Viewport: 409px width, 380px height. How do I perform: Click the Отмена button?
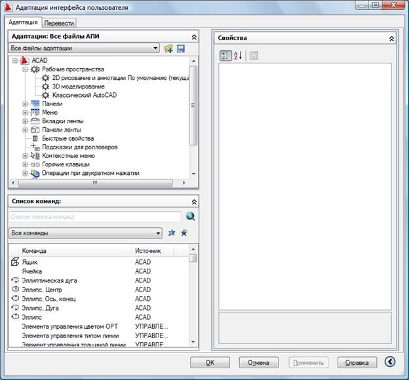tap(258, 362)
